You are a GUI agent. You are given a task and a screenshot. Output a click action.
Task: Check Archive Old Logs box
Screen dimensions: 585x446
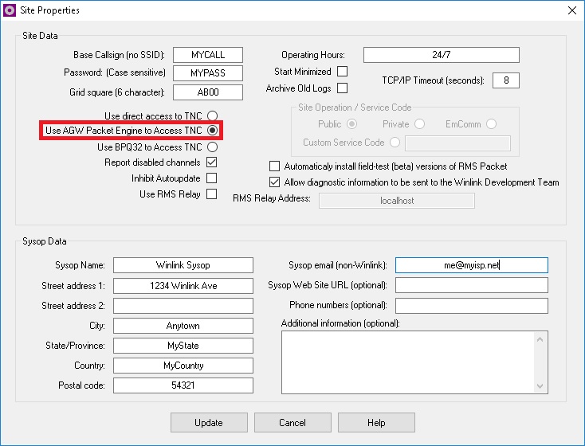click(342, 88)
